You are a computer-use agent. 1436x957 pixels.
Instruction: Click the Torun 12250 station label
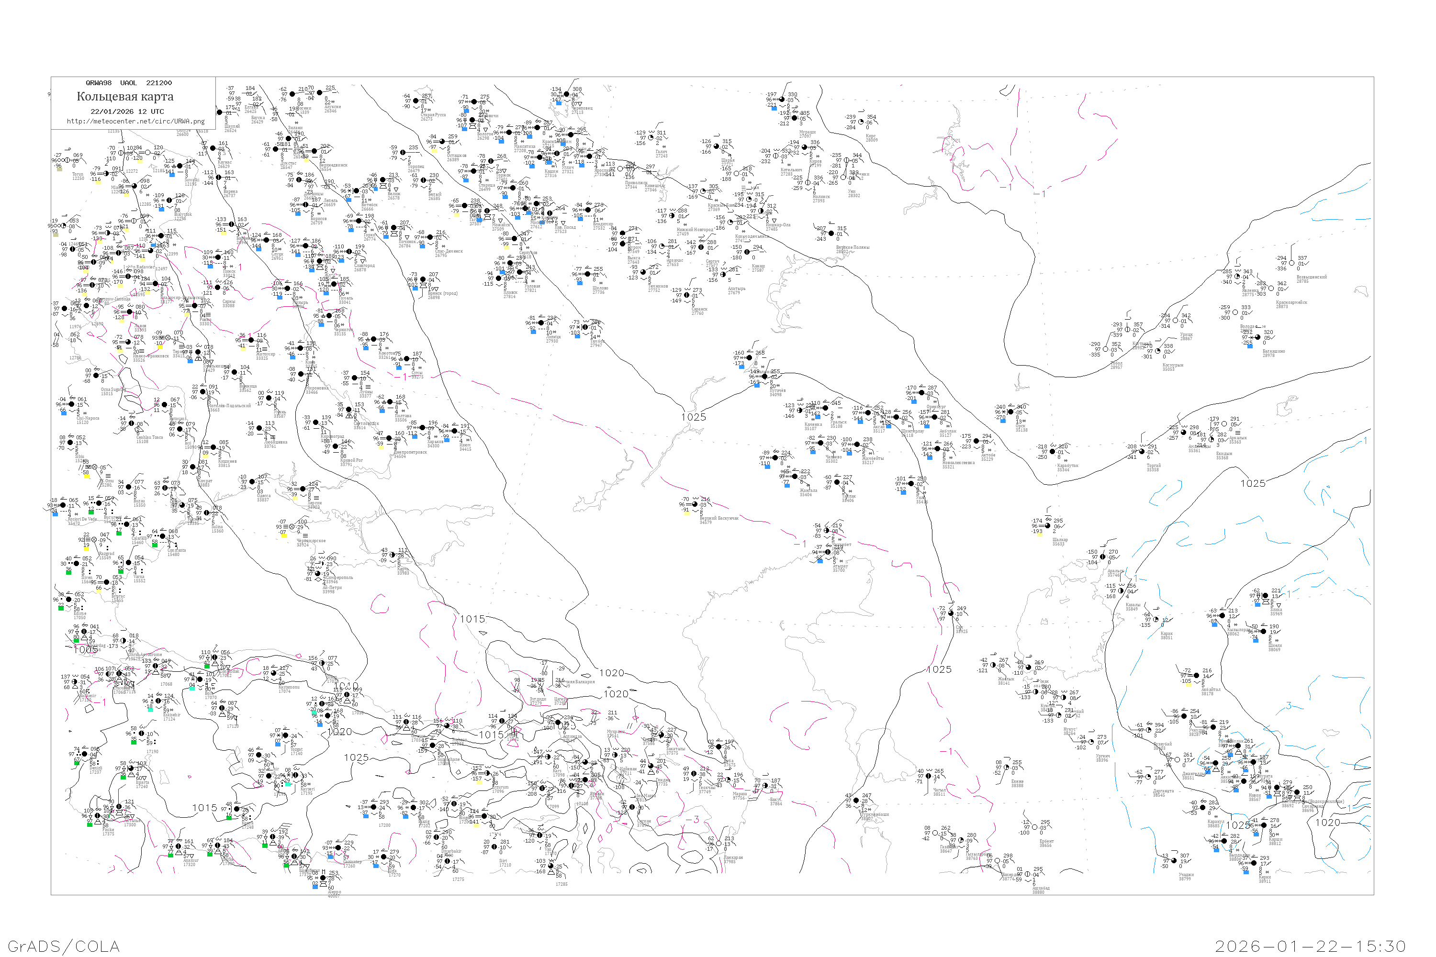(78, 176)
